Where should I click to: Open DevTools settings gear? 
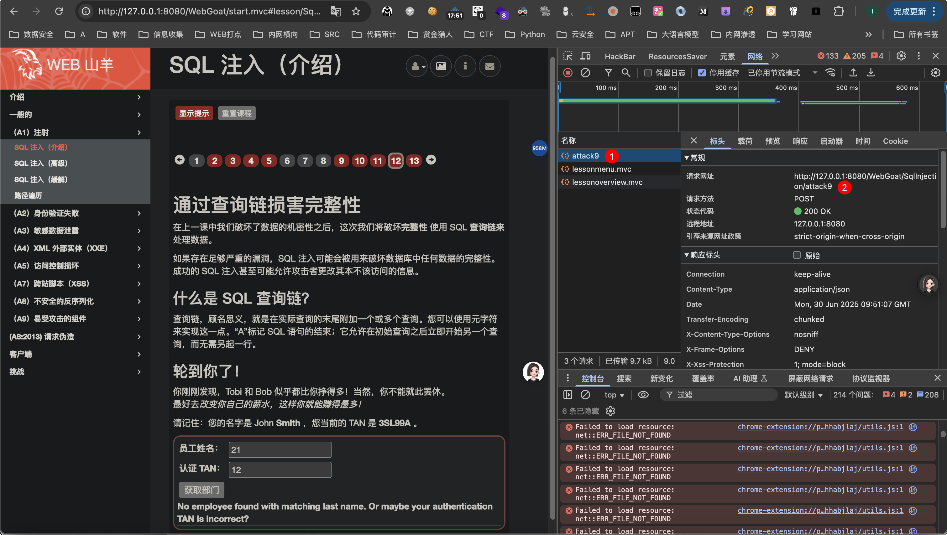tap(901, 56)
